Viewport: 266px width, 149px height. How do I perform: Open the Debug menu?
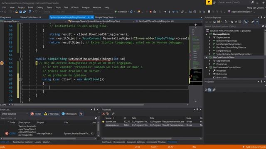[40, 7]
